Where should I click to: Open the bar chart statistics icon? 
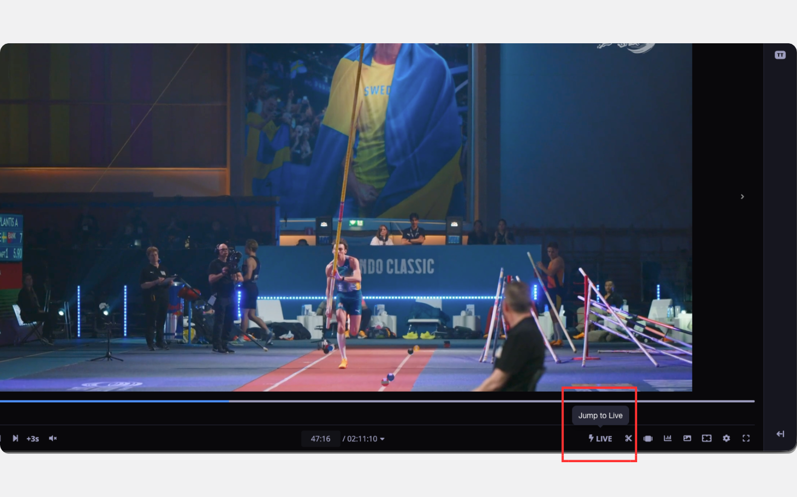tap(667, 438)
